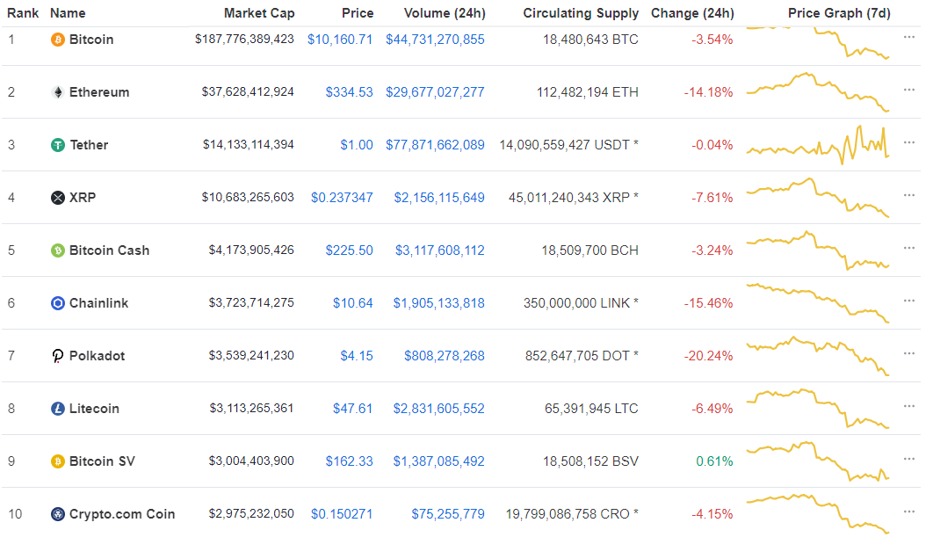Click the green Tether icon
This screenshot has height=537, width=933.
pyautogui.click(x=58, y=145)
